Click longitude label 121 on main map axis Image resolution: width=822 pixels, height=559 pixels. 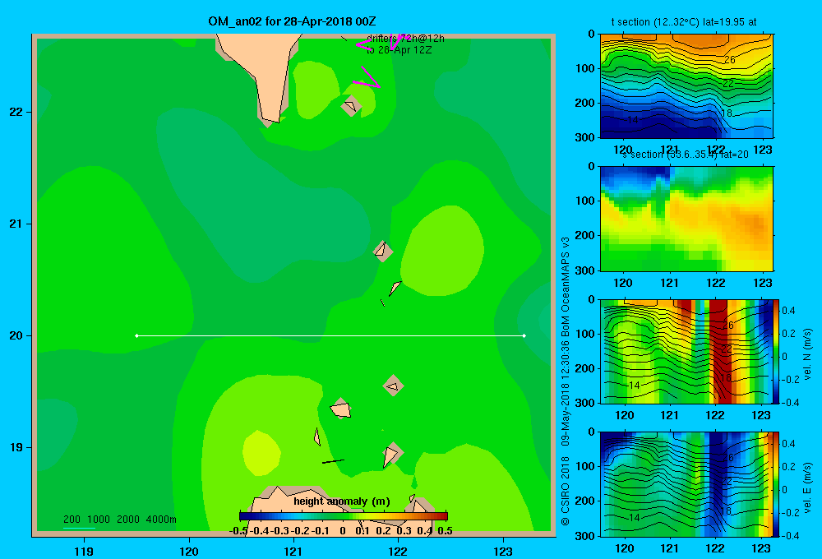[293, 551]
